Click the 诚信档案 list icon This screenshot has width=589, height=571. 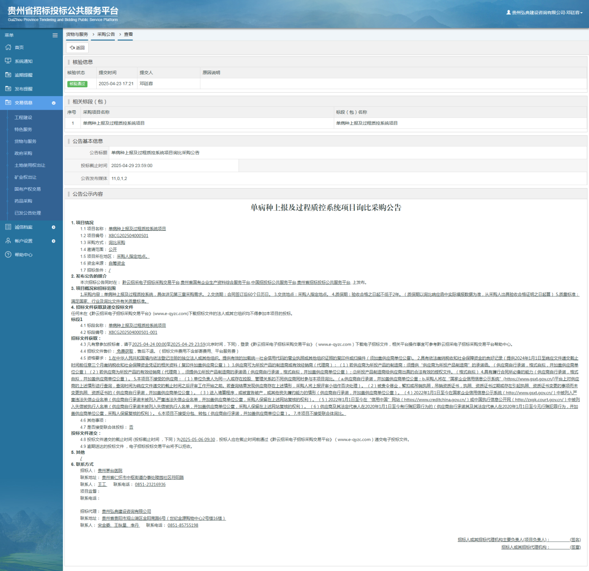[8, 227]
